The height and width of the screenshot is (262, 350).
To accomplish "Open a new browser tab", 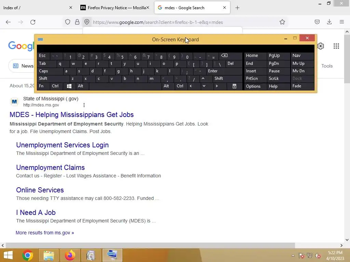I will coord(237,8).
